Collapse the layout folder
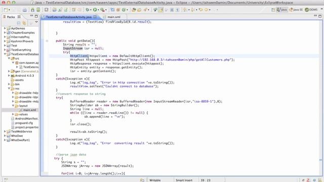This screenshot has width=324, height=182. 13,106
